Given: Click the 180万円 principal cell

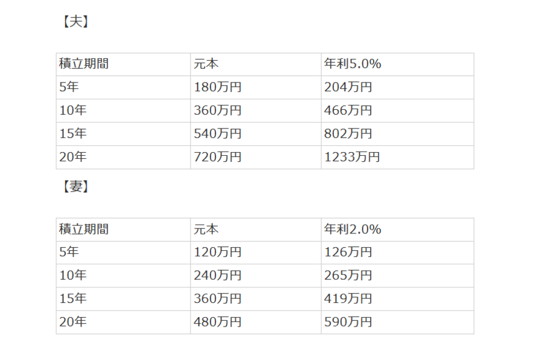Looking at the screenshot, I should point(217,88).
